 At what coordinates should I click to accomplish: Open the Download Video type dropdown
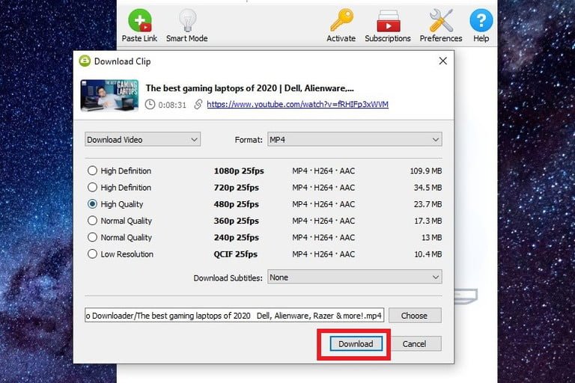(x=143, y=139)
